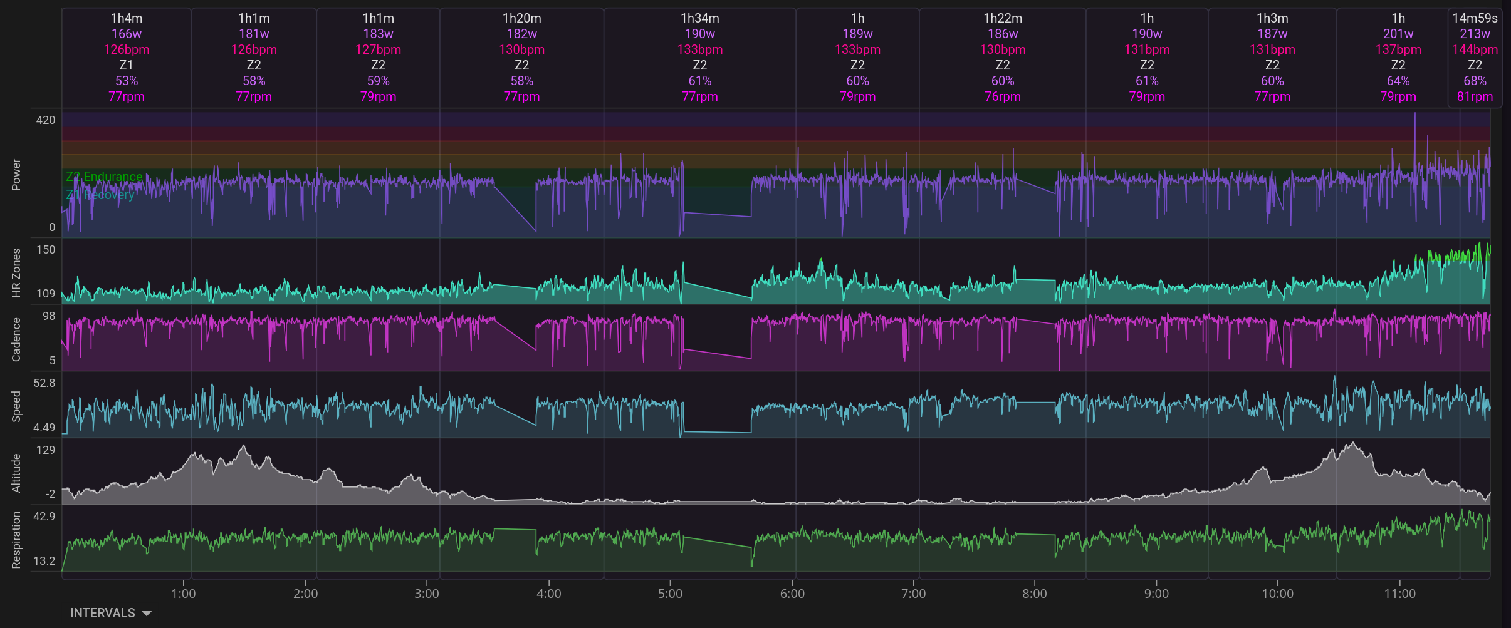Select the 1h22m 186w interval box
This screenshot has height=628, width=1511.
(1003, 58)
